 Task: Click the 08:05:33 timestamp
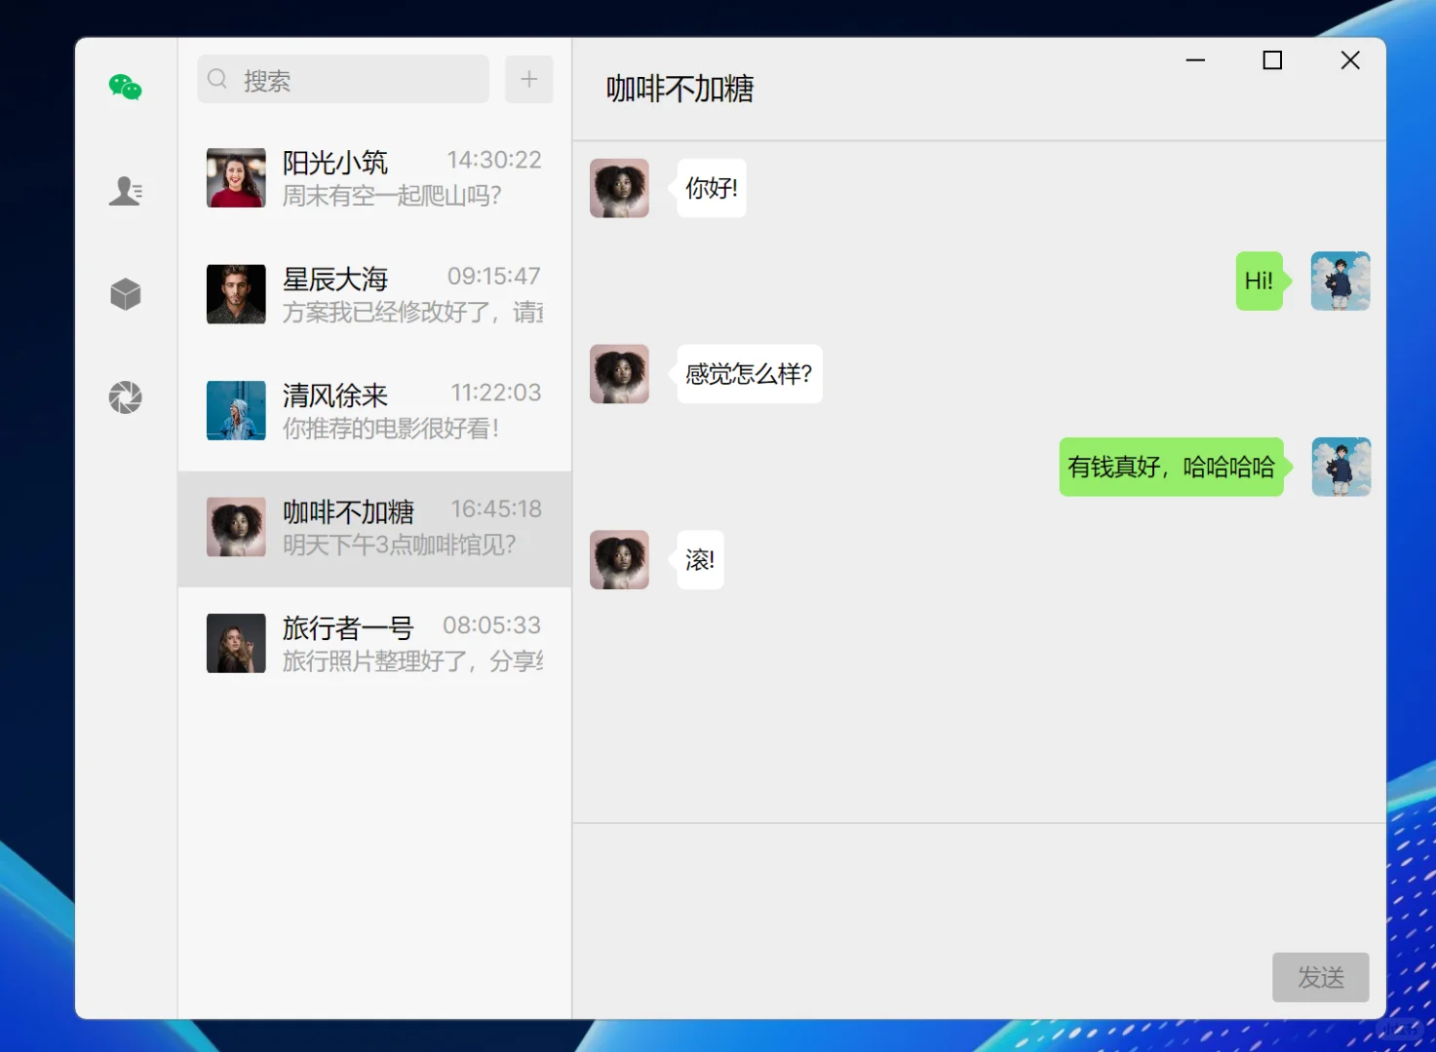(492, 624)
